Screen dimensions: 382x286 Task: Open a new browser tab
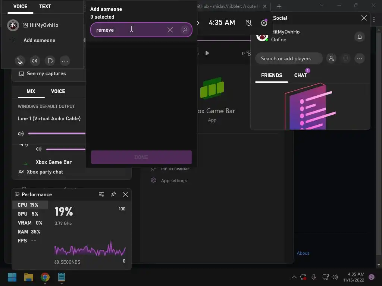click(x=279, y=6)
